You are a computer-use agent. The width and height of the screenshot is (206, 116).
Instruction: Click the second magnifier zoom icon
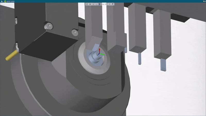(x=96, y=4)
